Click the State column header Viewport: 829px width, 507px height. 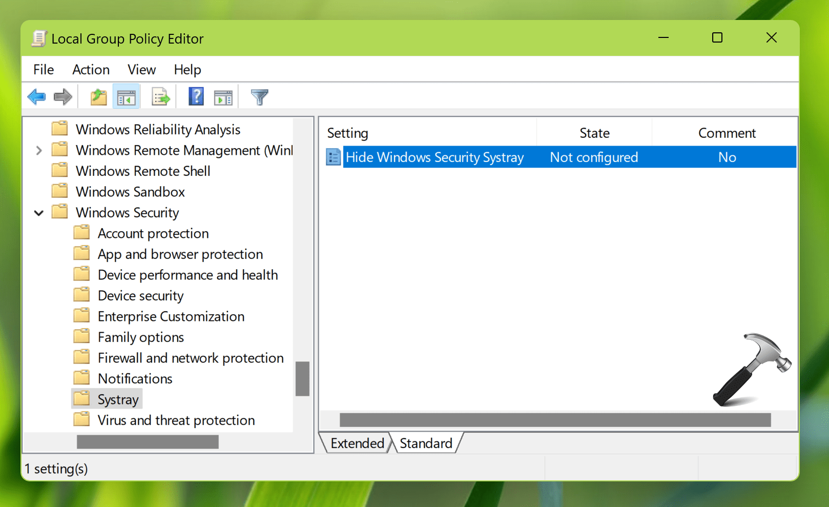click(x=594, y=132)
